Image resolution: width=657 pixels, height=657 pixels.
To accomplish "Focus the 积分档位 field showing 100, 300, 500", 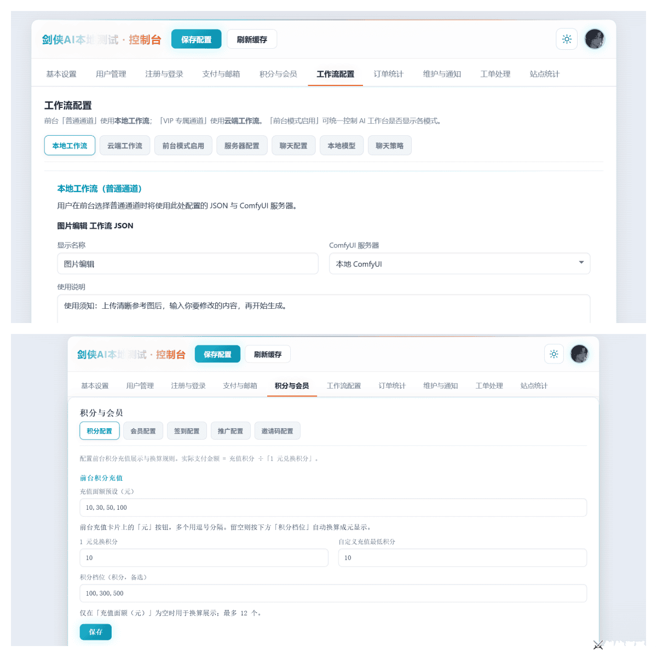I will 333,593.
